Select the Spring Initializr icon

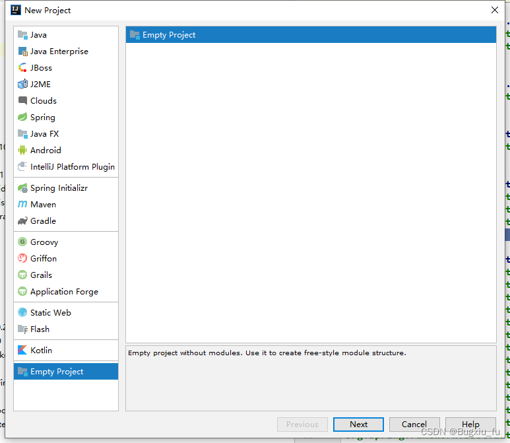coord(22,187)
